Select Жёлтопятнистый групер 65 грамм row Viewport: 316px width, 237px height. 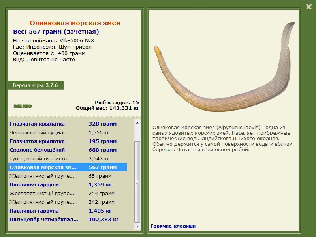tap(68, 176)
